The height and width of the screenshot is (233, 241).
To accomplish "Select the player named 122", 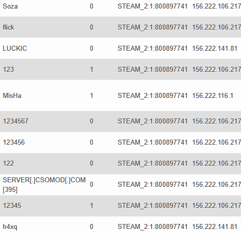I will point(9,163).
